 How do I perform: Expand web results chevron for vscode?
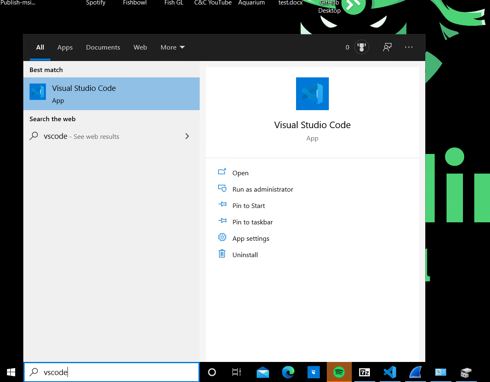click(x=187, y=136)
